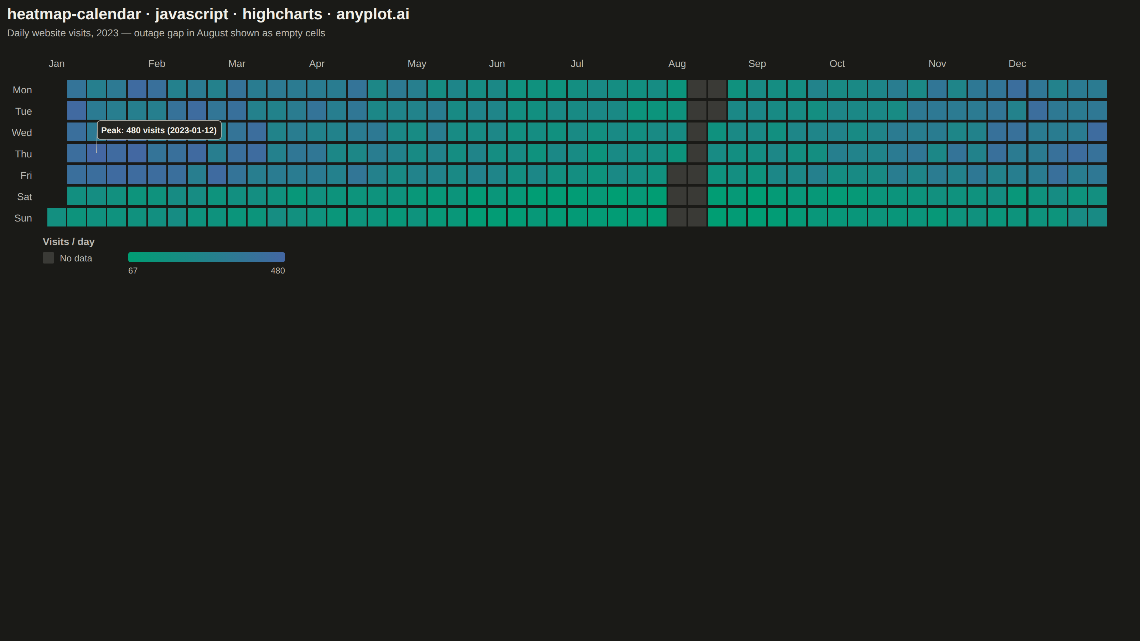Image resolution: width=1140 pixels, height=641 pixels.
Task: Click the Mon weekday label
Action: (x=22, y=90)
